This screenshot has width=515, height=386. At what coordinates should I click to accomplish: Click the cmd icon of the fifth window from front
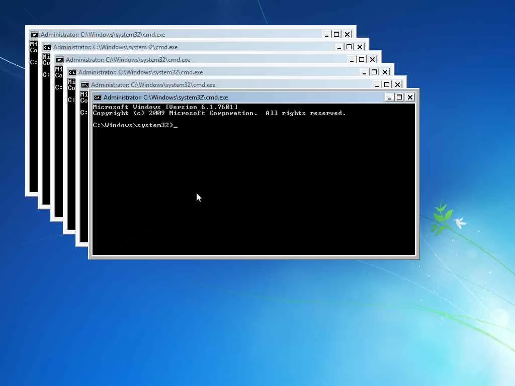point(47,47)
